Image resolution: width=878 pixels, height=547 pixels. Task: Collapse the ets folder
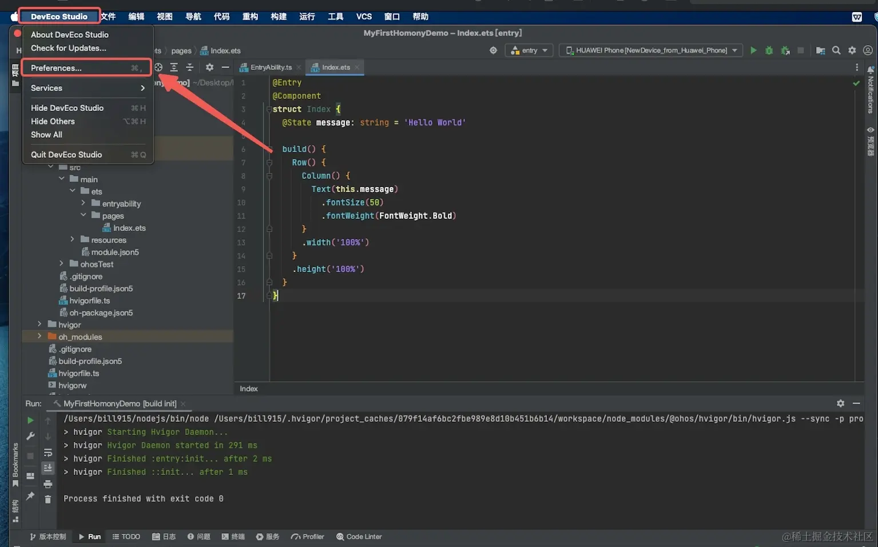click(x=73, y=191)
